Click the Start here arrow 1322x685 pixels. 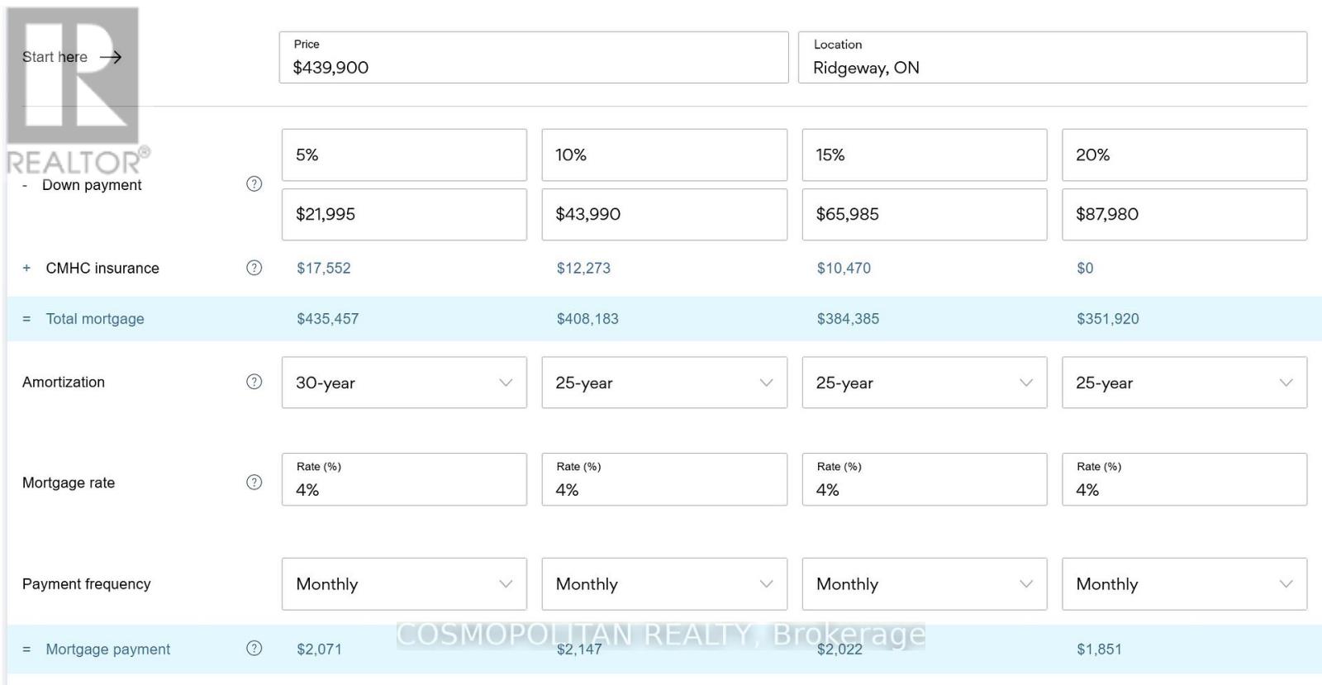click(111, 57)
